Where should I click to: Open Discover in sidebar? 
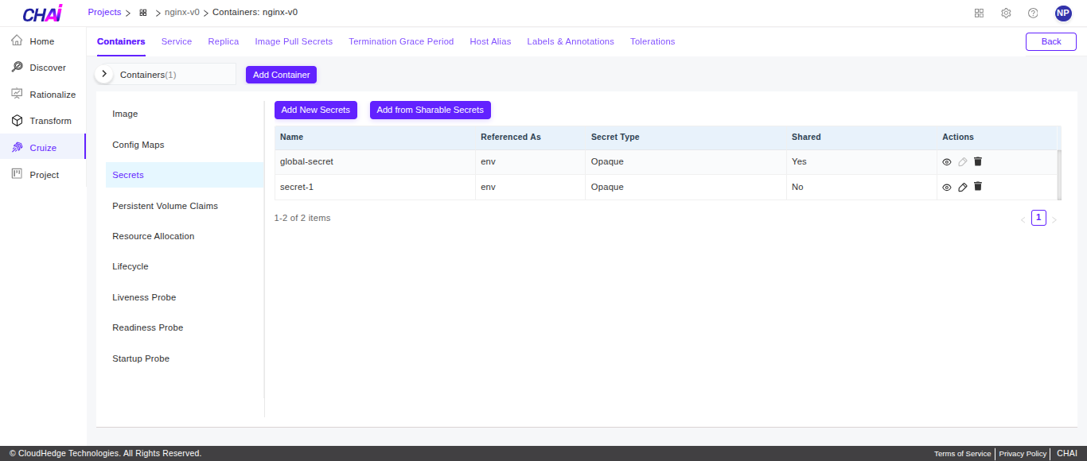pos(43,68)
